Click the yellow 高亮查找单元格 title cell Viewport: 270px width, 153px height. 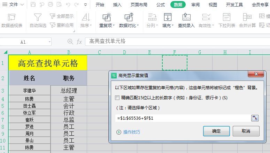(x=48, y=63)
